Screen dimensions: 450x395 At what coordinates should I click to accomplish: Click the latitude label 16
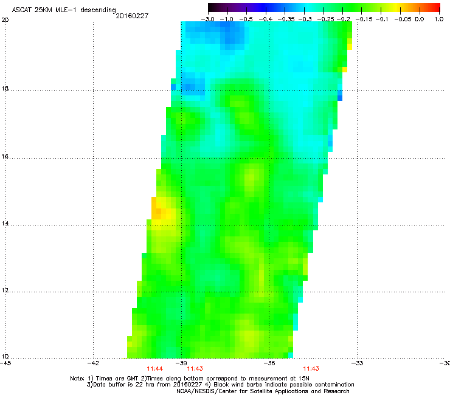5,157
